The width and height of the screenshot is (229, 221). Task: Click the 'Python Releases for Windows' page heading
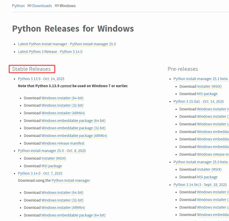pos(73,29)
